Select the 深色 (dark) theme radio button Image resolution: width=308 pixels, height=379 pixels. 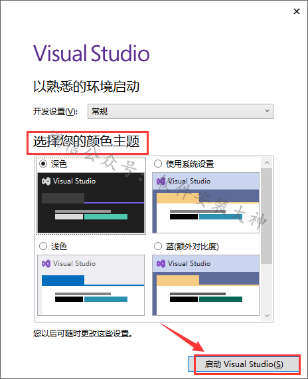43,164
